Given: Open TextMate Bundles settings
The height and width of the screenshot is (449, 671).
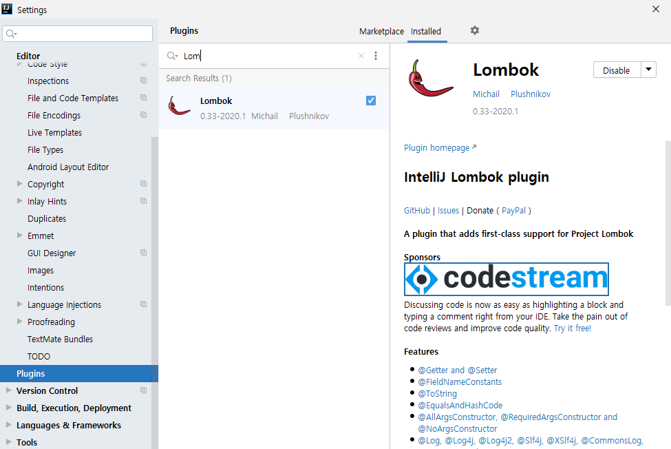Looking at the screenshot, I should 60,339.
